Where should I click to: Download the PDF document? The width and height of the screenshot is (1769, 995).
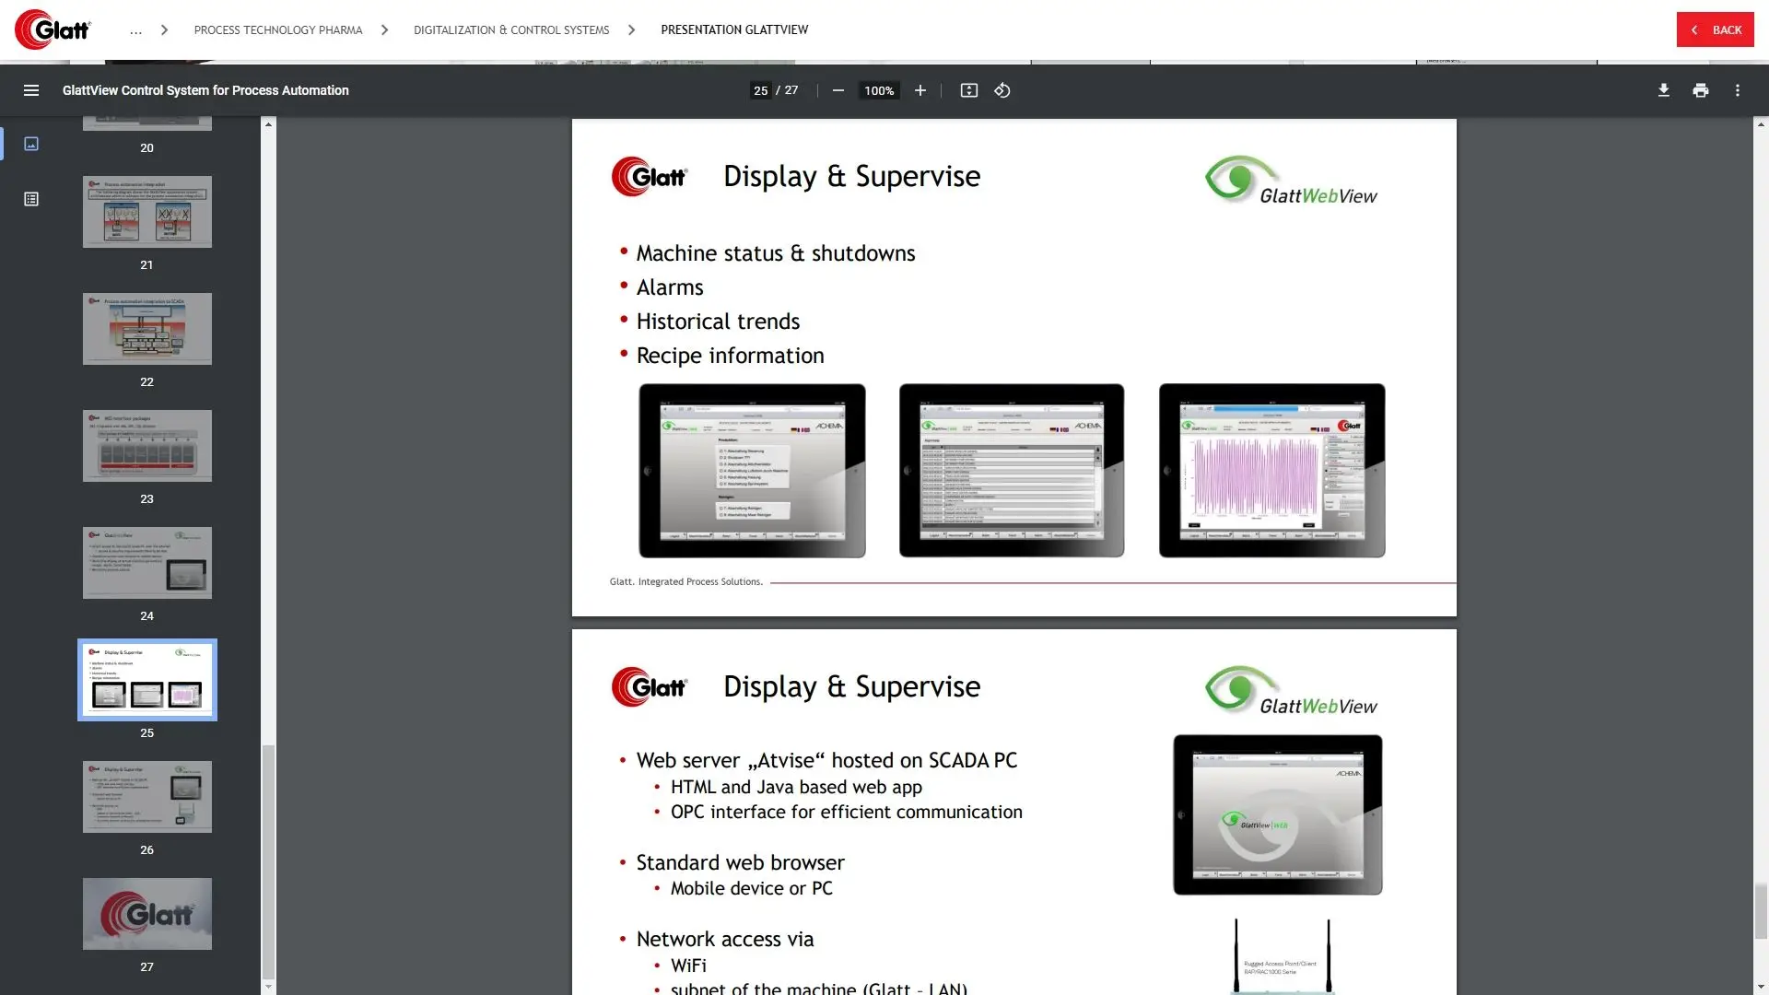[x=1663, y=90]
